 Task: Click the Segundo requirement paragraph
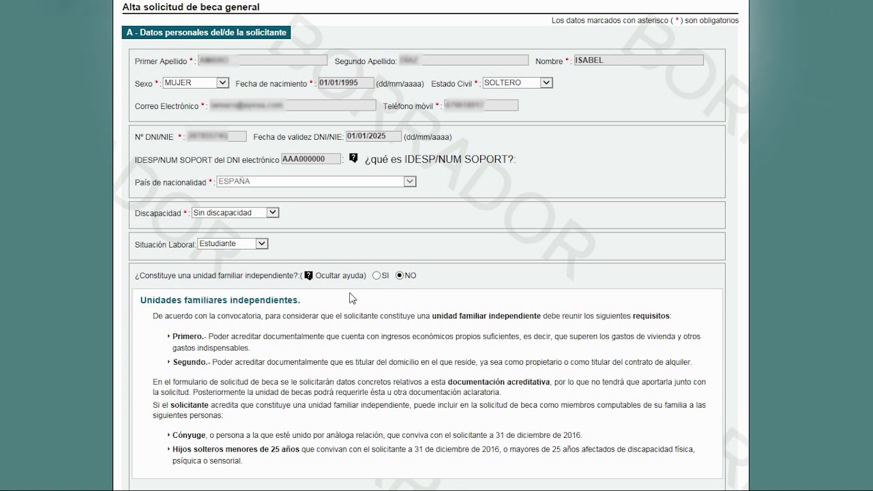(x=432, y=362)
